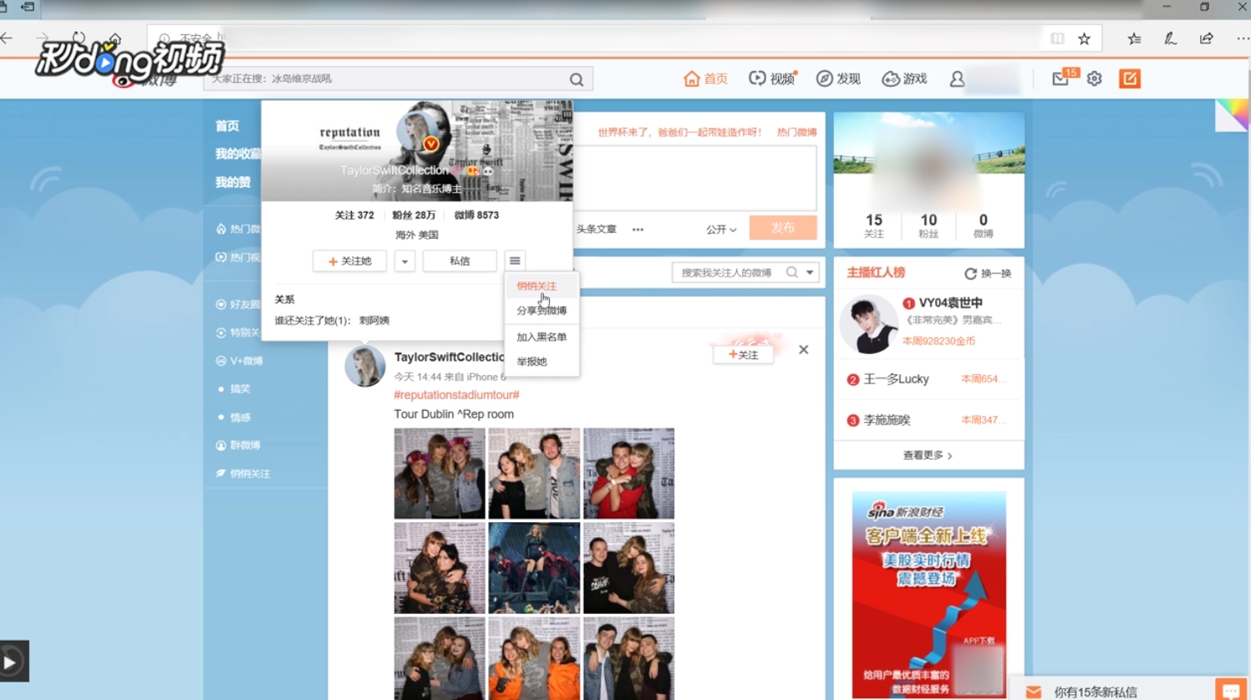Dismiss the post with the X icon

(803, 350)
